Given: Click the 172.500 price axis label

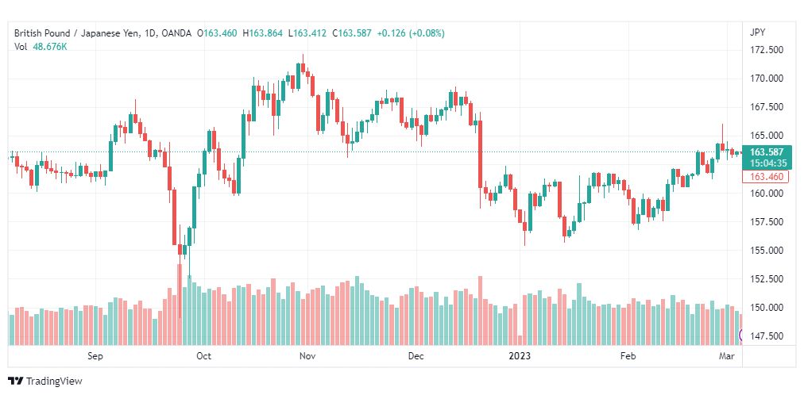Looking at the screenshot, I should pos(766,50).
